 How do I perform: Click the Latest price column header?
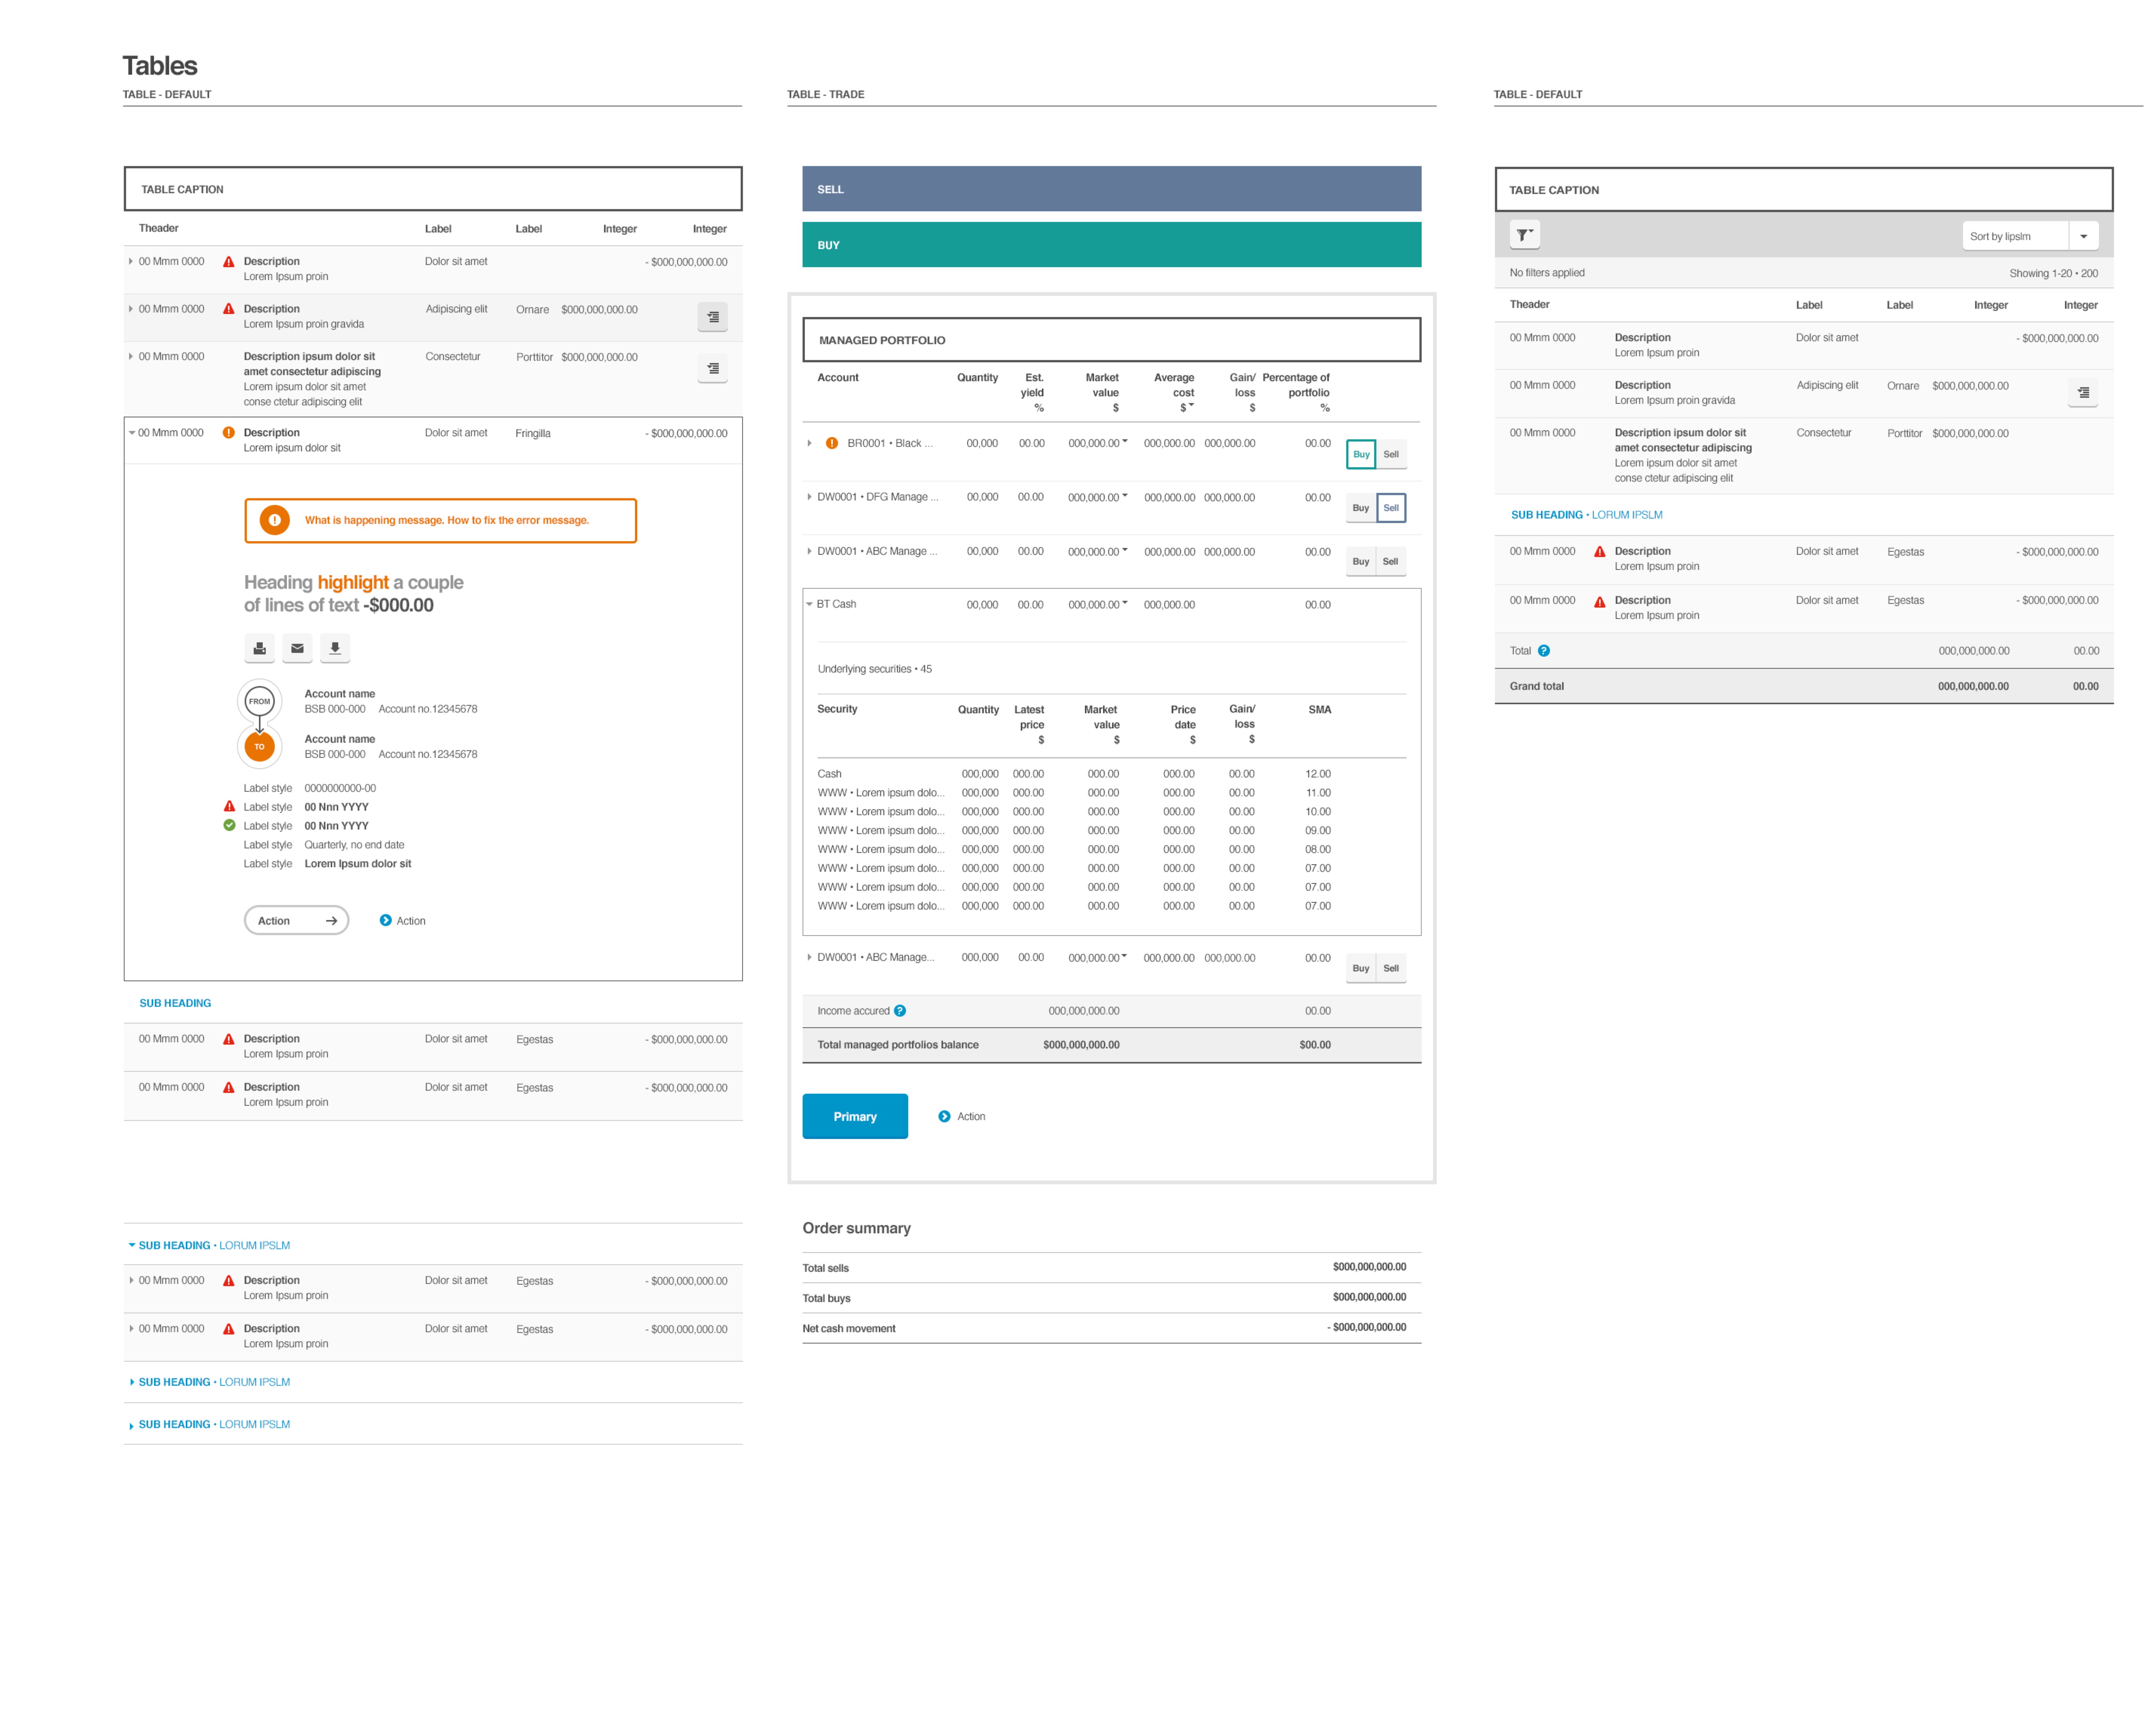[1029, 725]
